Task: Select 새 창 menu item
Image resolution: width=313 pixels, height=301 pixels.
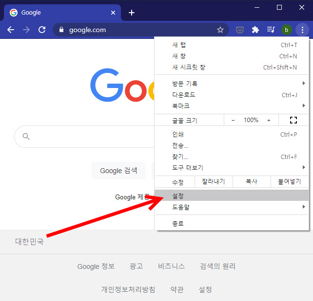Action: pyautogui.click(x=232, y=56)
